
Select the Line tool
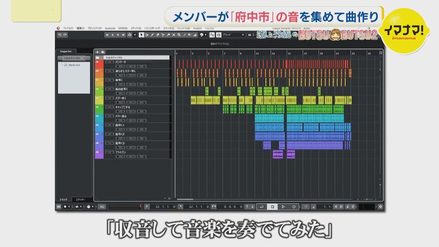pos(184,35)
